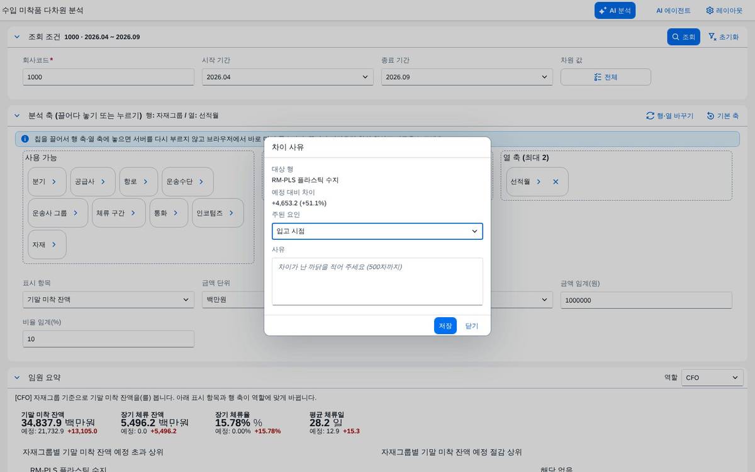Focus the 금액 임계(원) input
The height and width of the screenshot is (472, 755).
pos(646,300)
